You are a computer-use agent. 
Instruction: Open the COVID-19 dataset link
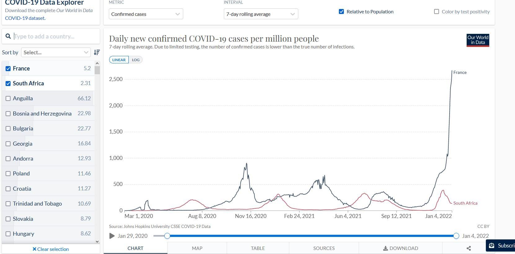pos(25,18)
